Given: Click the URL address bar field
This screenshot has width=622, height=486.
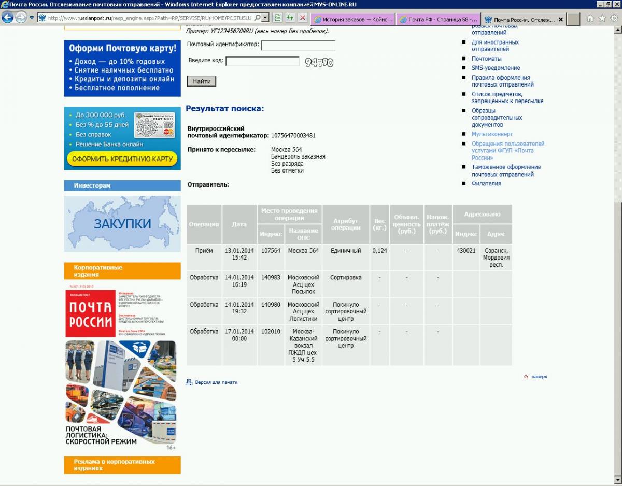Looking at the screenshot, I should (149, 18).
